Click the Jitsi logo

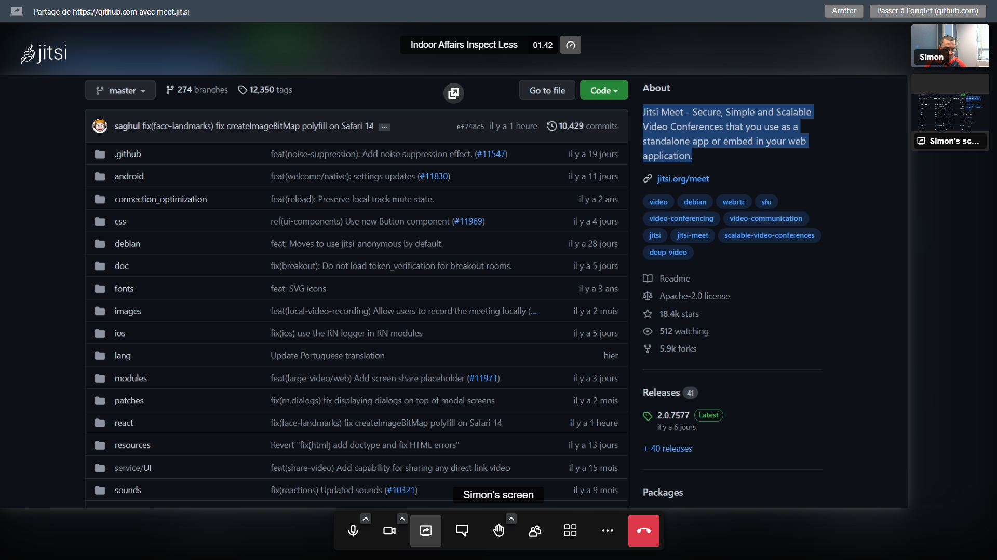tap(44, 53)
